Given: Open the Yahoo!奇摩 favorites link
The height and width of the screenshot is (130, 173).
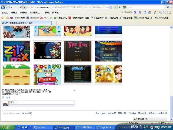Looking at the screenshot, I should [x=18, y=18].
